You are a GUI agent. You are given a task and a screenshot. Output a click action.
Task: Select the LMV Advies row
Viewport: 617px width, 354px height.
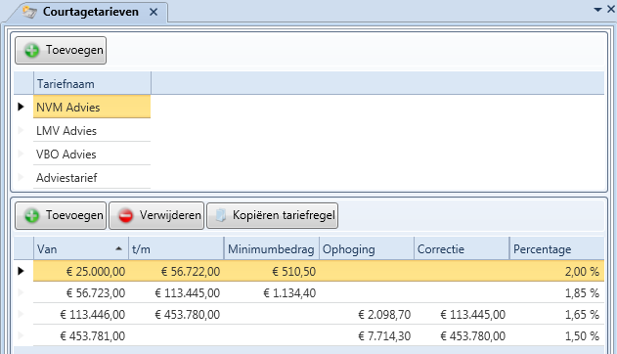92,131
